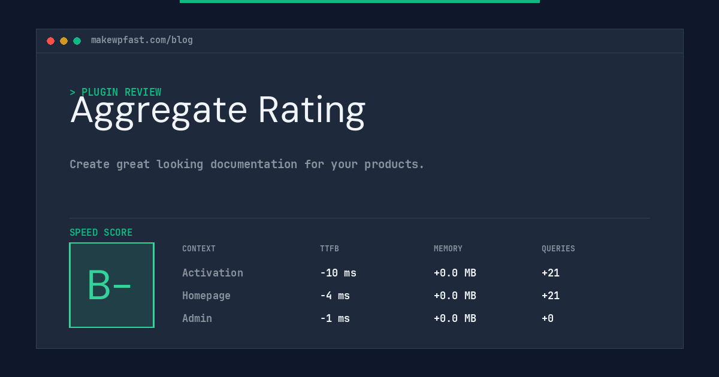Screen dimensions: 719x377
Task: Select the Activation row label
Action: [x=213, y=273]
